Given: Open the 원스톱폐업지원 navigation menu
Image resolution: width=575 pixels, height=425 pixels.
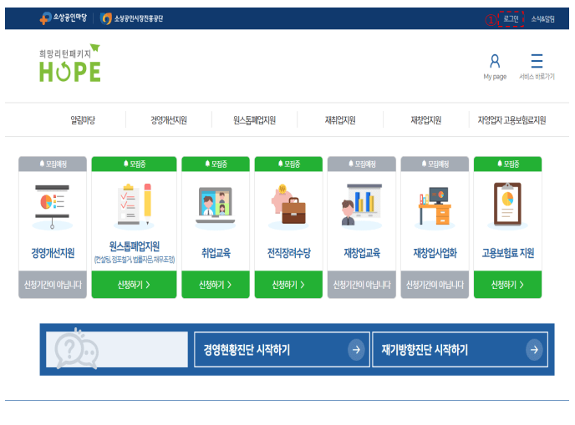Looking at the screenshot, I should click(255, 119).
